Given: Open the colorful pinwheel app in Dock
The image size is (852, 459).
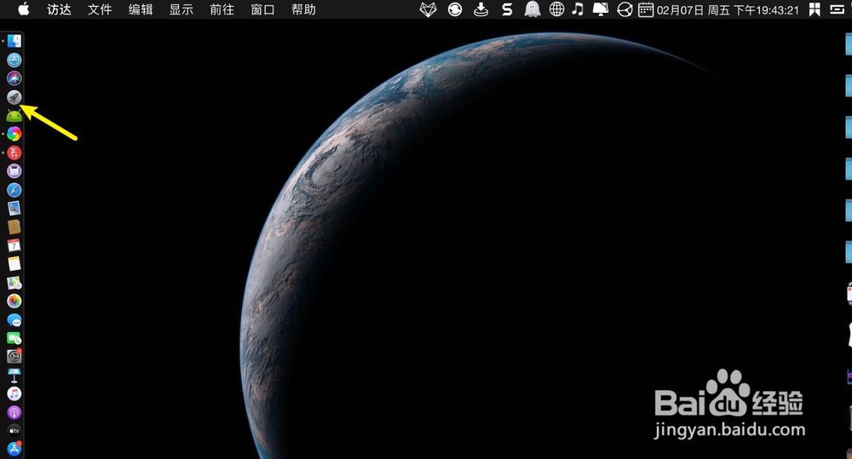Looking at the screenshot, I should coord(14,134).
